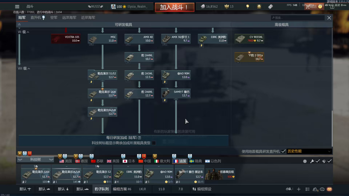Collapse the VII 级 rank section
Screen dimensions: 349x196
(28, 32)
